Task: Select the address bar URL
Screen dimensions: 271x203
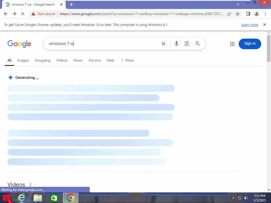Action: click(141, 14)
